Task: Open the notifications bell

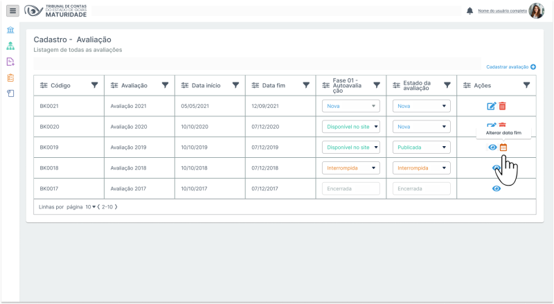Action: [470, 11]
